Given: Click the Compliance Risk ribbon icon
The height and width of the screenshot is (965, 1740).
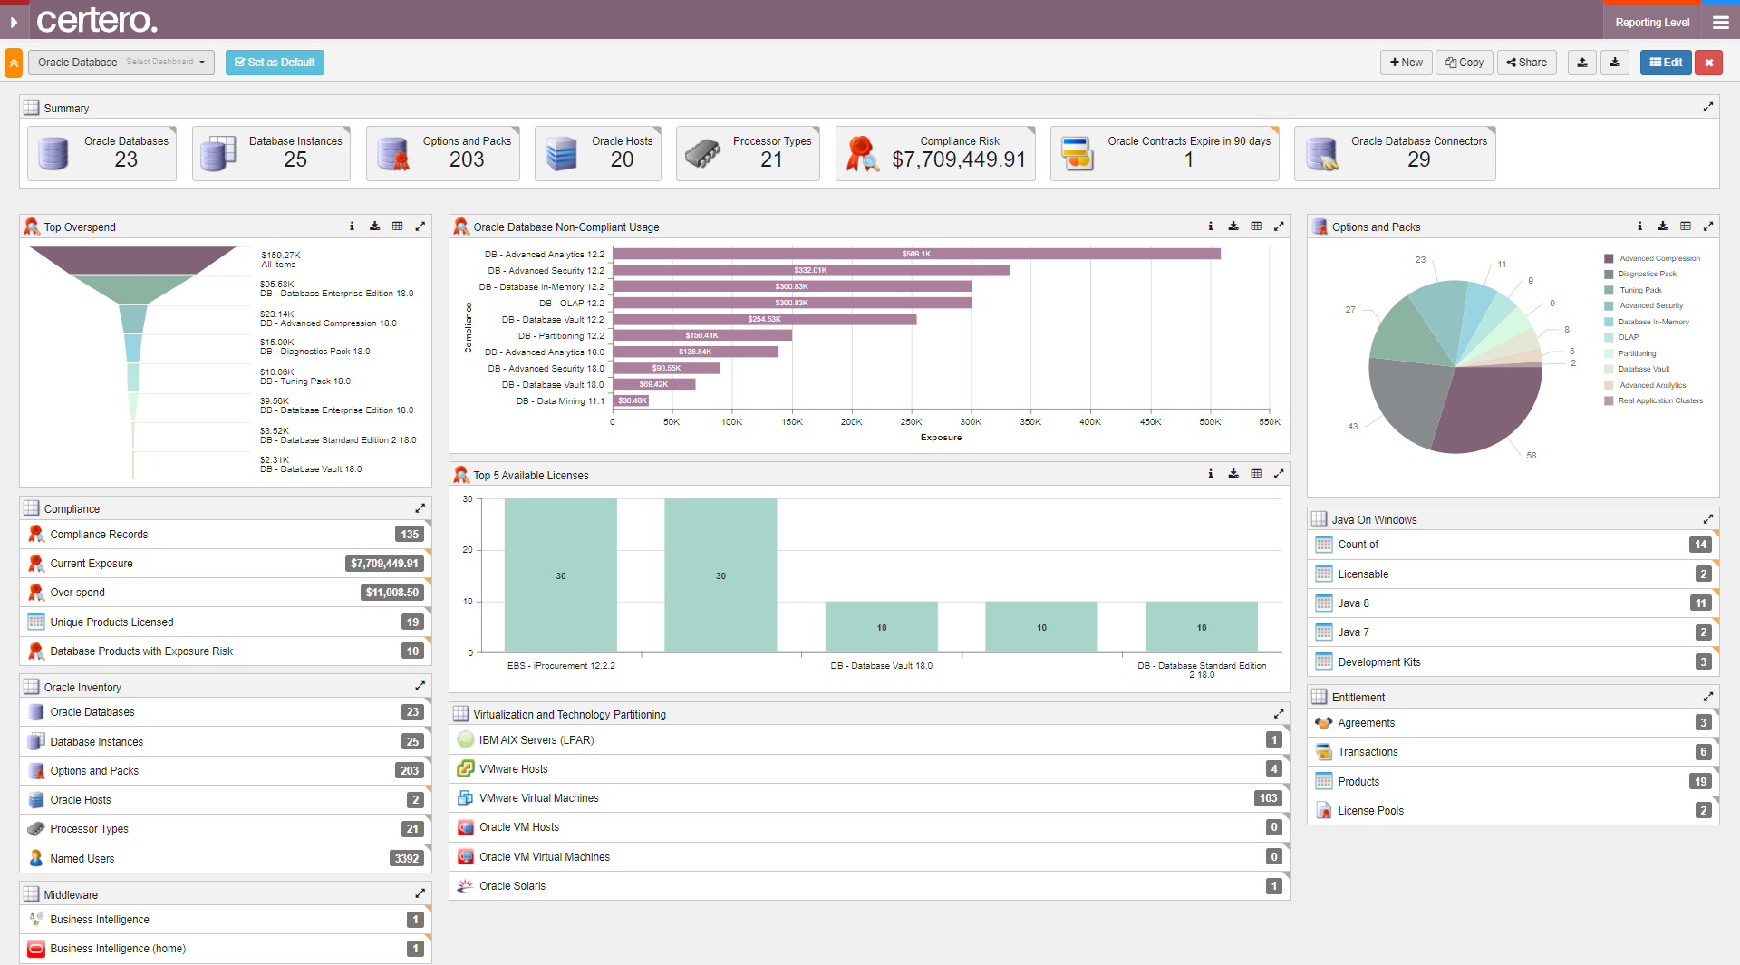Looking at the screenshot, I should (861, 152).
